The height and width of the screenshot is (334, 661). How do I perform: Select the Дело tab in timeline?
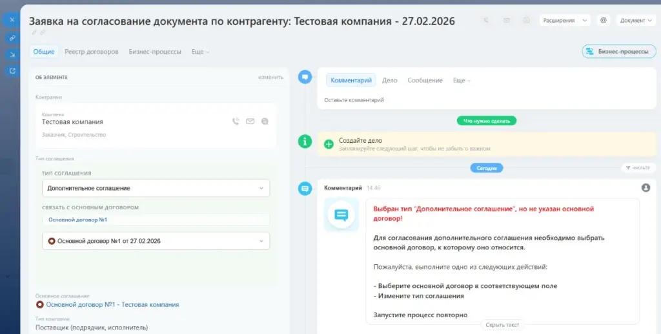[x=389, y=80]
